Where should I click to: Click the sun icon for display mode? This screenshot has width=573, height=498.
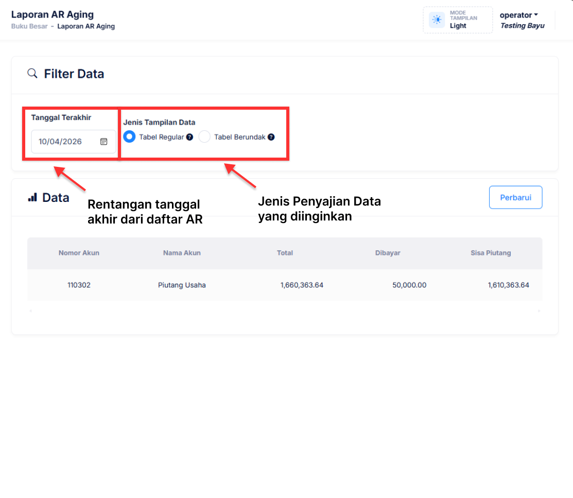437,20
